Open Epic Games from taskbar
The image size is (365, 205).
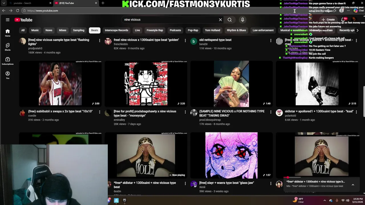125,200
